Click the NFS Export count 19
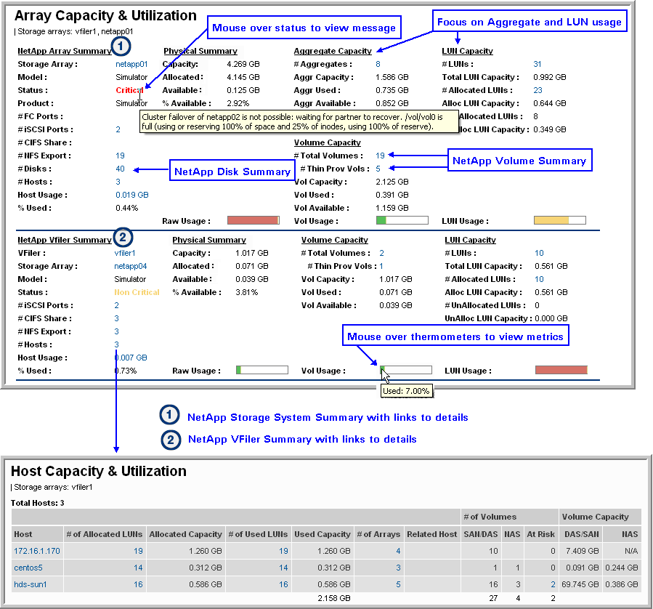This screenshot has width=653, height=609. 120,156
